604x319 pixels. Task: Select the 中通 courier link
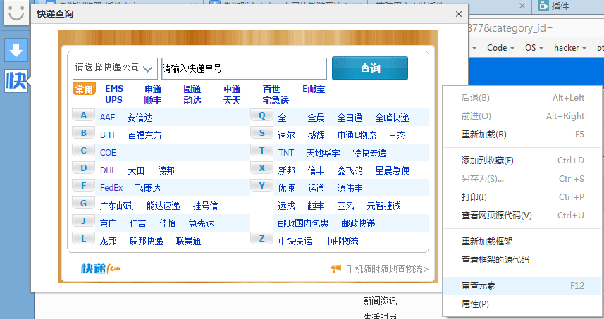(232, 89)
